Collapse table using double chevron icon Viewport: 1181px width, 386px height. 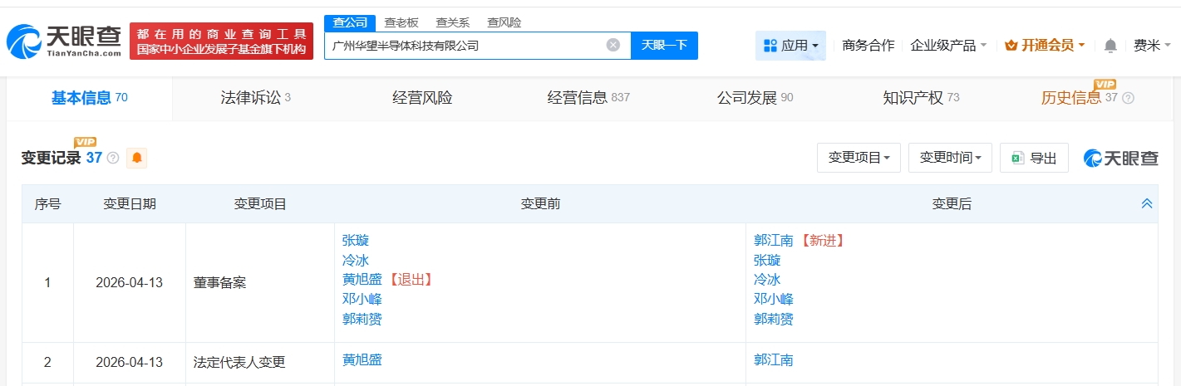[1147, 203]
